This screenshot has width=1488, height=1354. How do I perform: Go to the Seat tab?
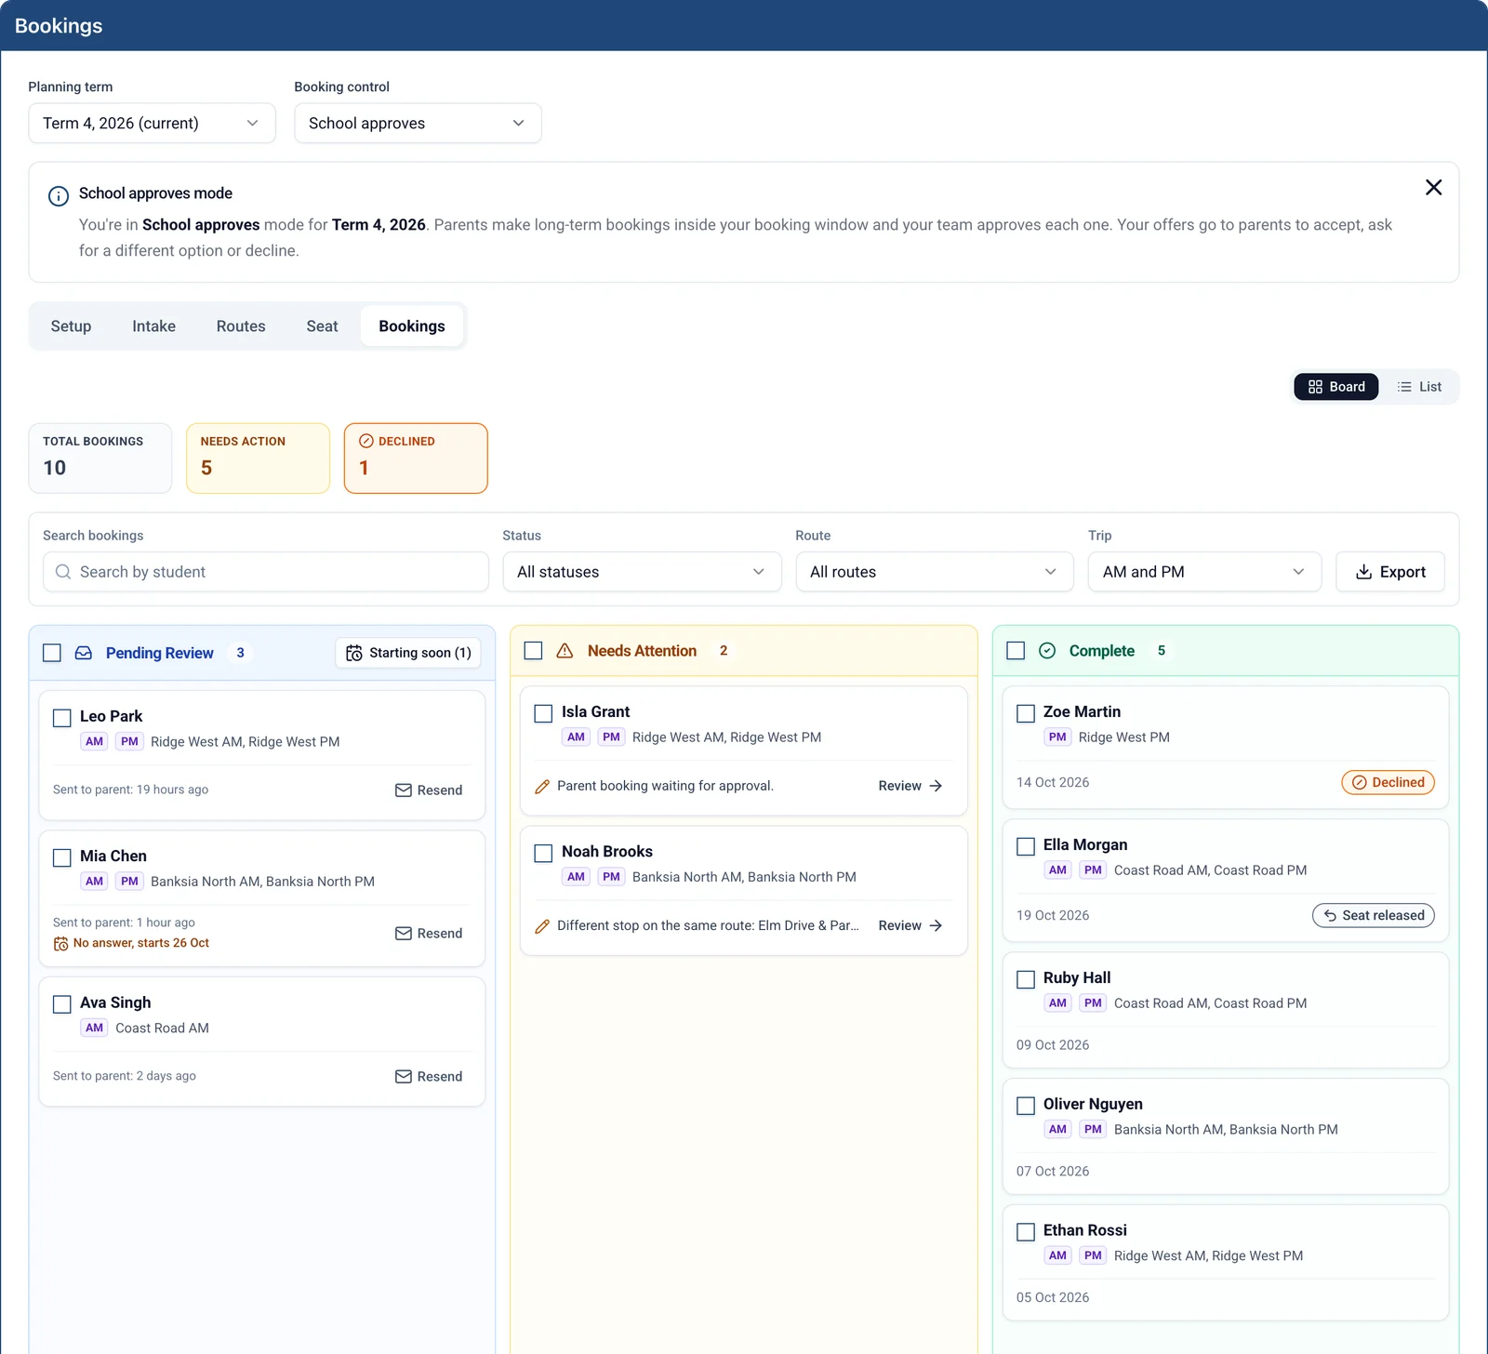pos(322,326)
